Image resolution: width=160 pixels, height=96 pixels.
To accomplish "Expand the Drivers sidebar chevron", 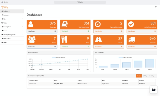I will pos(22,30).
